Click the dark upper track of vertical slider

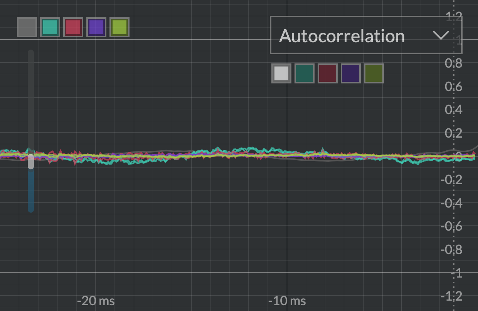pos(31,96)
